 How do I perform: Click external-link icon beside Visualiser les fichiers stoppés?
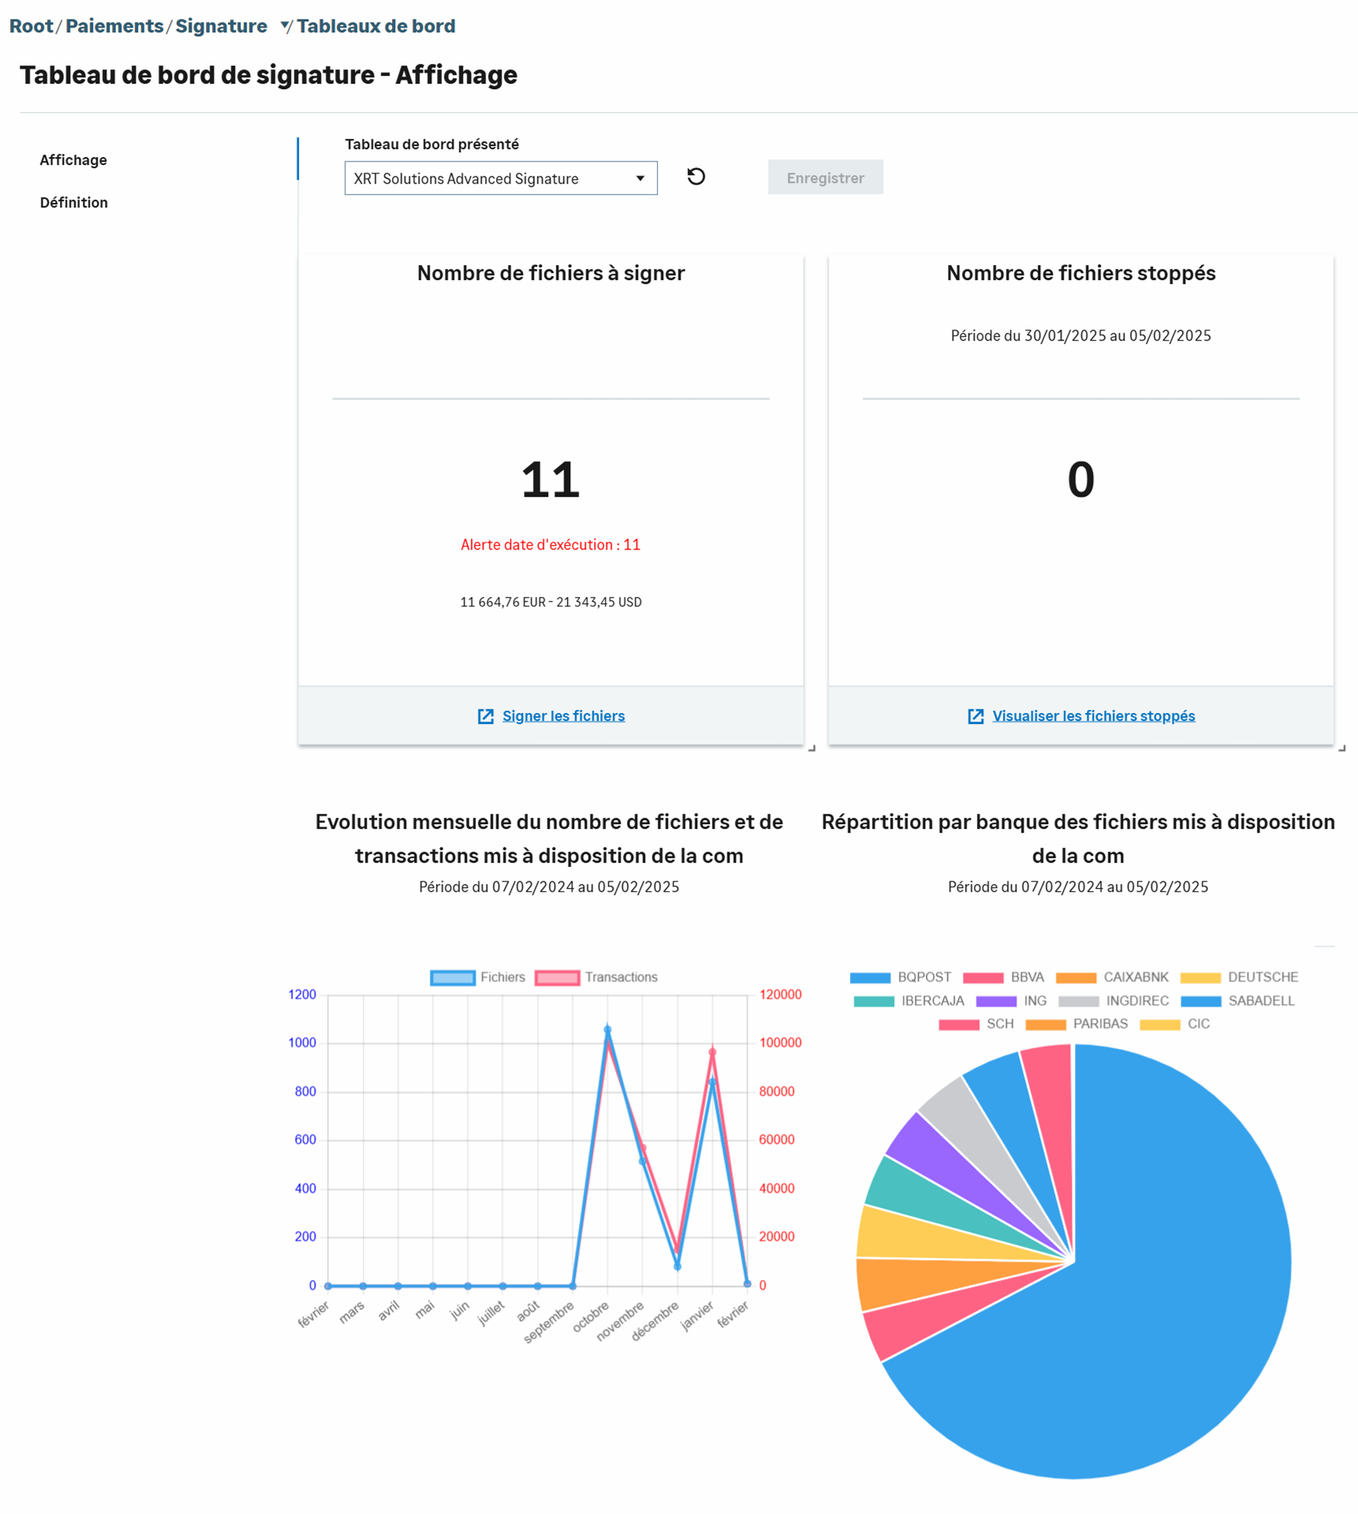pyautogui.click(x=975, y=716)
